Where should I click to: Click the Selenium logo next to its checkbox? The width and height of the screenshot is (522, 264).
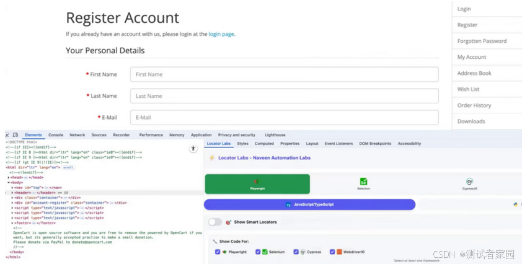[265, 252]
